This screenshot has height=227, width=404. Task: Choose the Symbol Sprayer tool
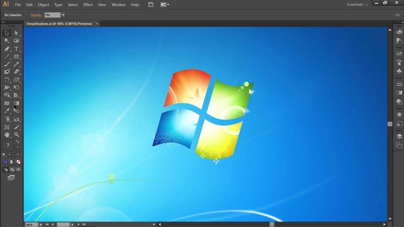point(7,119)
